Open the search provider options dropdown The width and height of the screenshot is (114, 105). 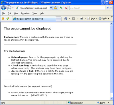[111, 8]
